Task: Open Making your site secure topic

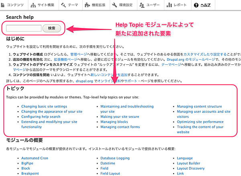Action: pos(120,117)
